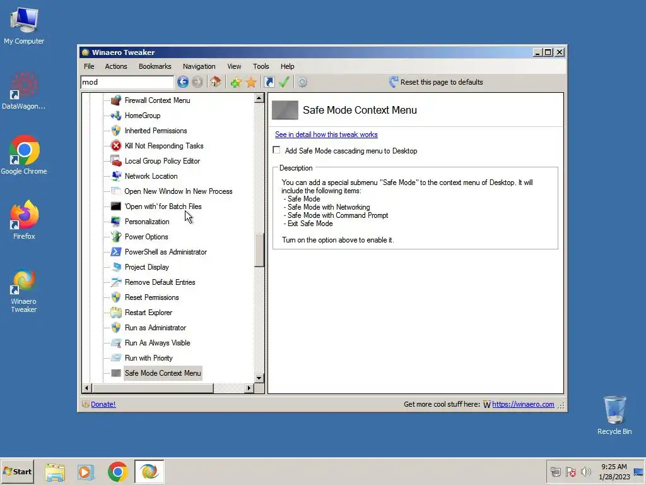This screenshot has height=485, width=646.
Task: Click Reset this page to defaults
Action: tap(436, 82)
